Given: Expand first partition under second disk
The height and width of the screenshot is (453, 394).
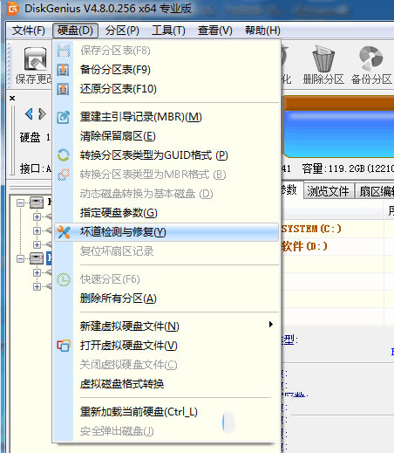Looking at the screenshot, I should pyautogui.click(x=37, y=272).
